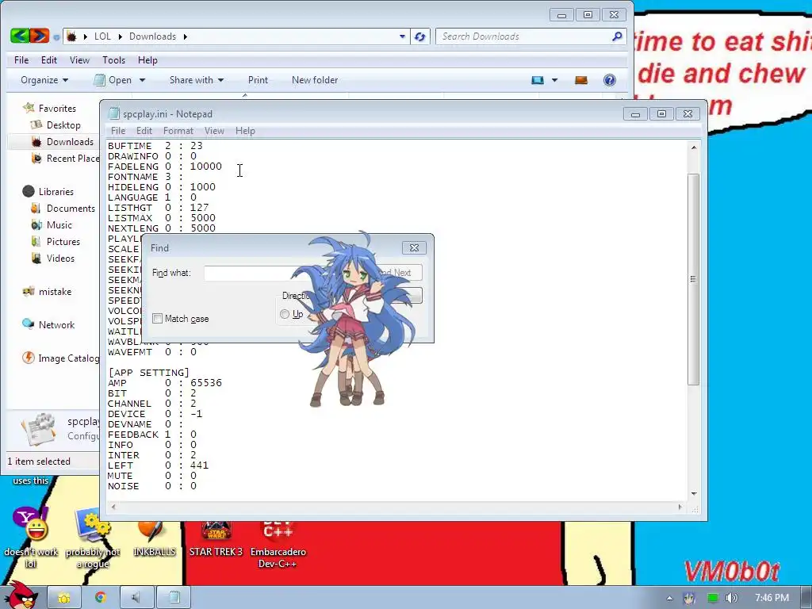The width and height of the screenshot is (812, 609).
Task: Select Recent Places in Favorites
Action: tap(65, 158)
